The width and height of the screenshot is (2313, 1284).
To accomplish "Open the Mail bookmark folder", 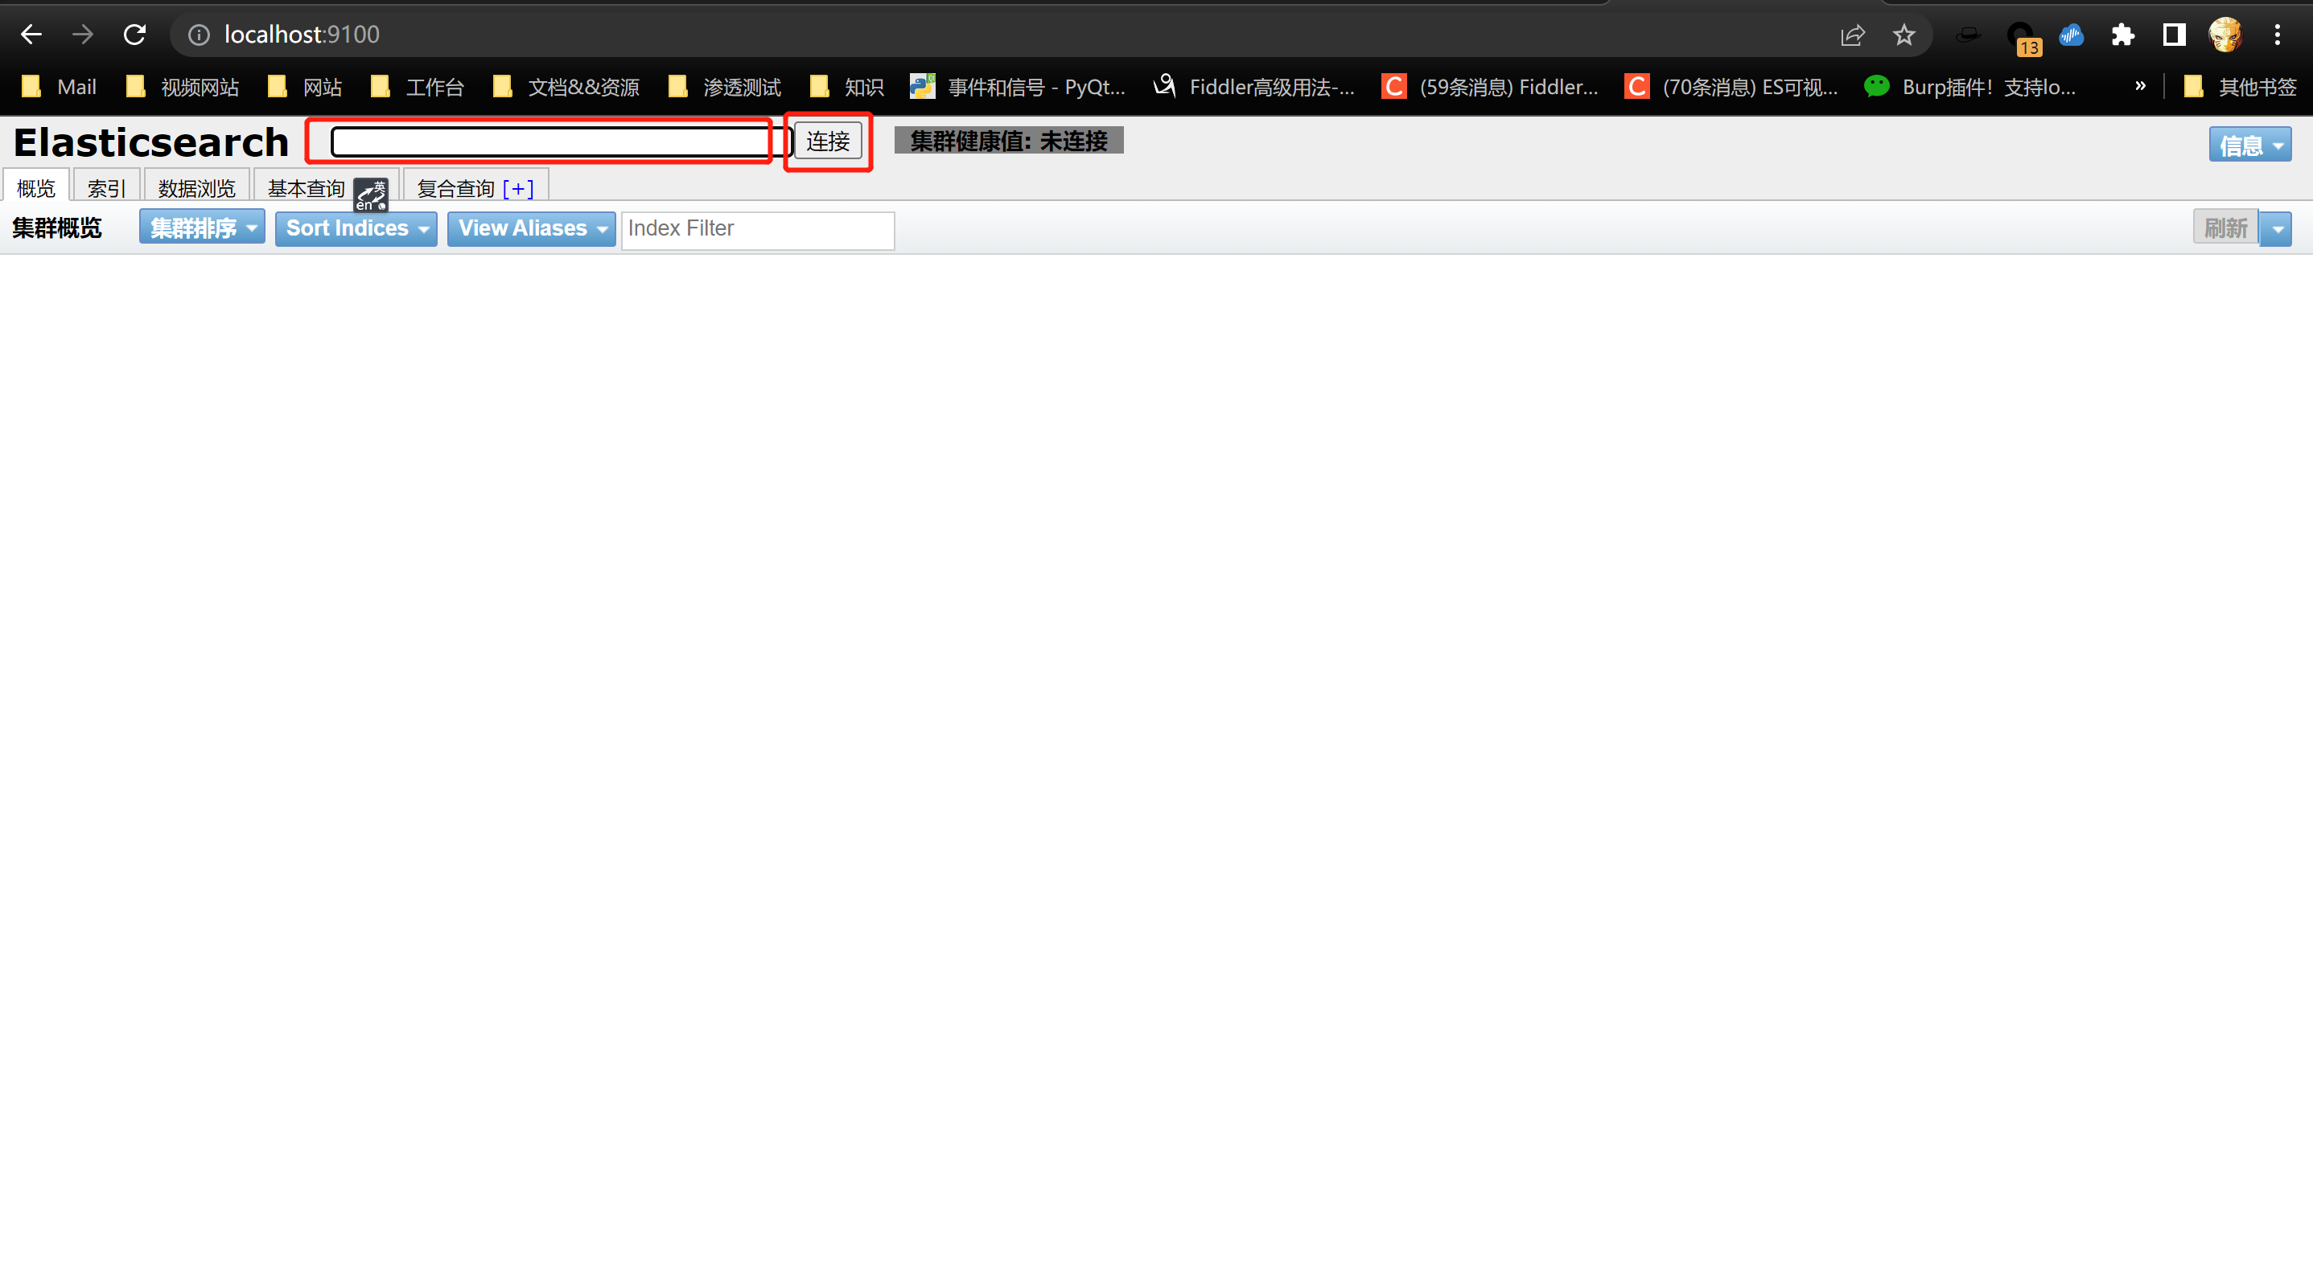I will tap(60, 86).
